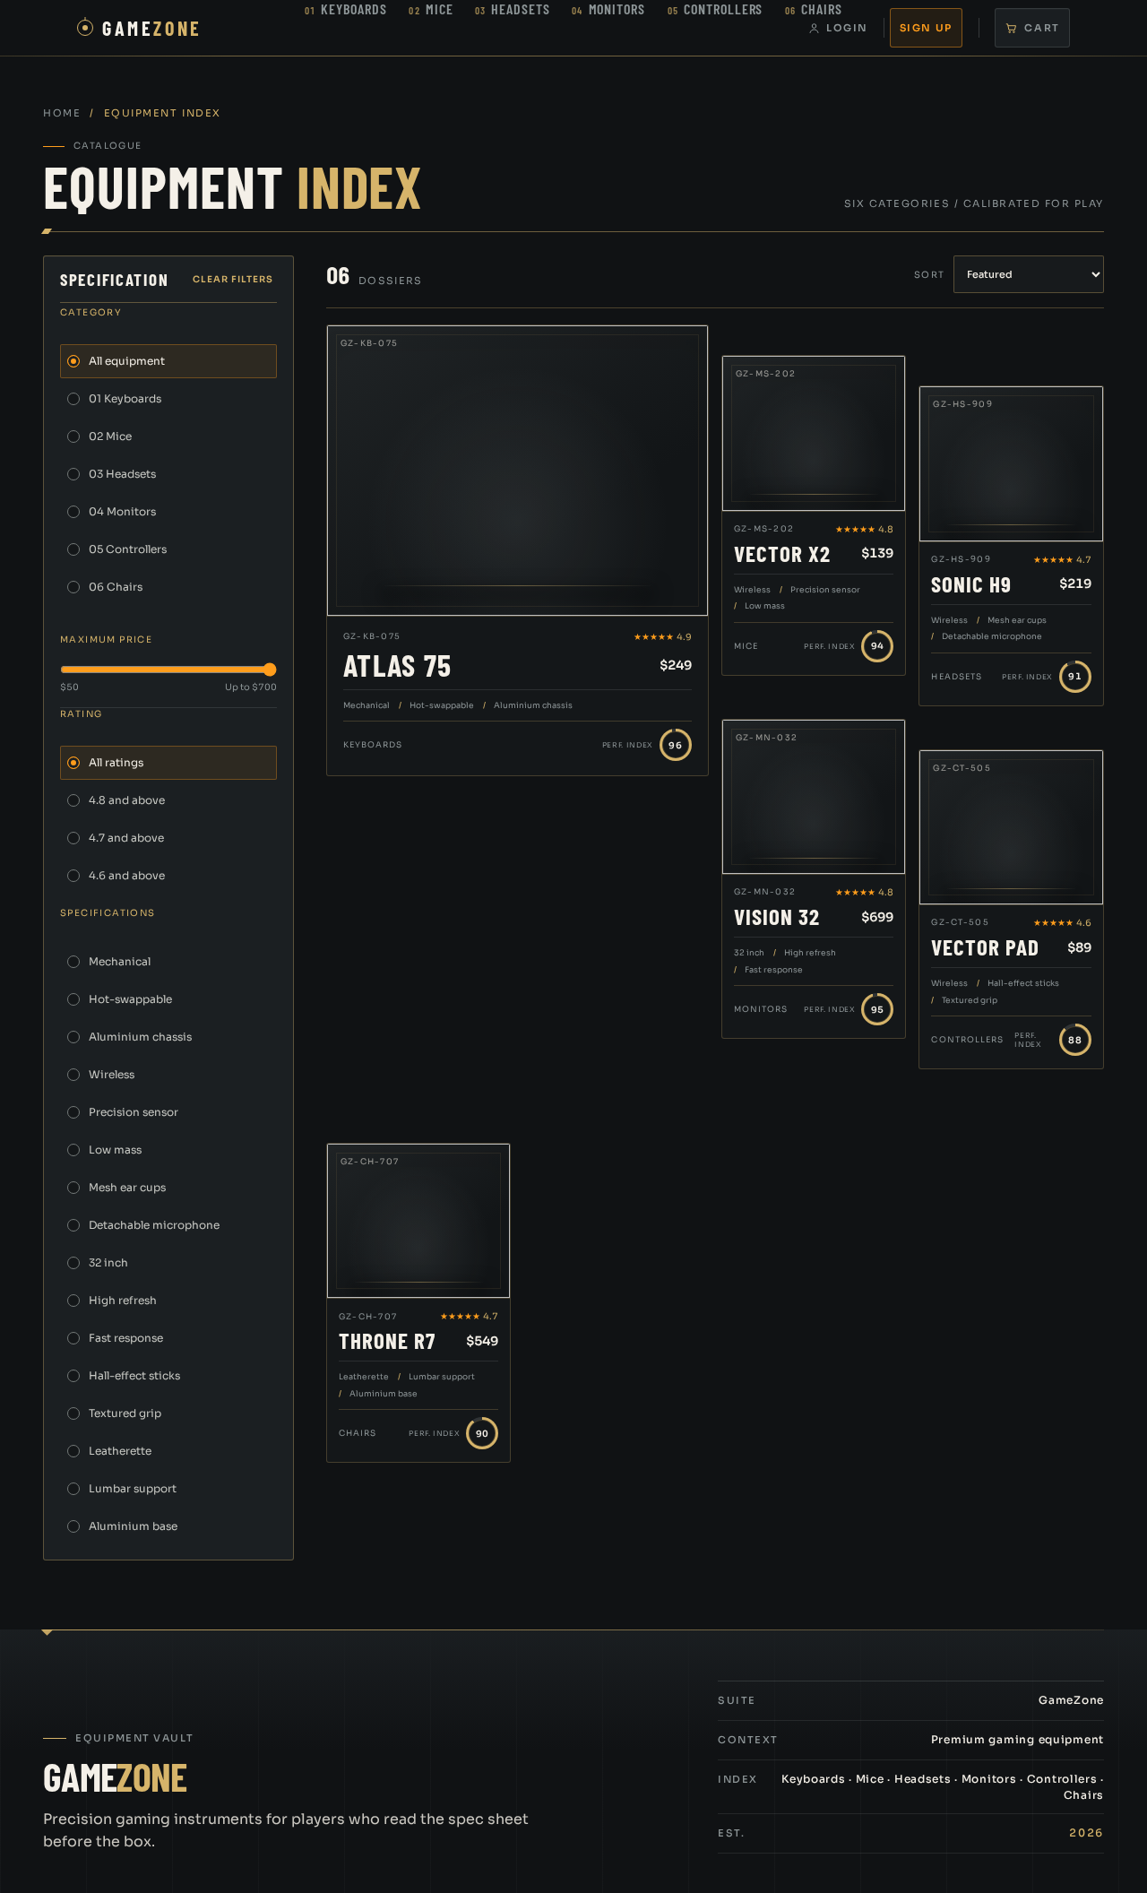Open the Sonic H9 product title
1147x1893 pixels.
coord(970,585)
